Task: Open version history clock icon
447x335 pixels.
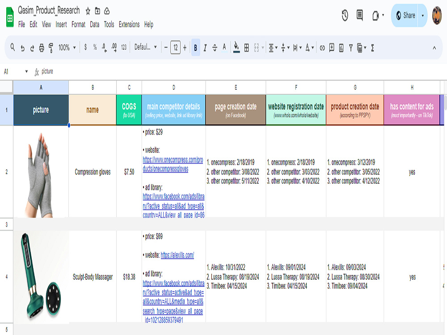Action: 345,15
